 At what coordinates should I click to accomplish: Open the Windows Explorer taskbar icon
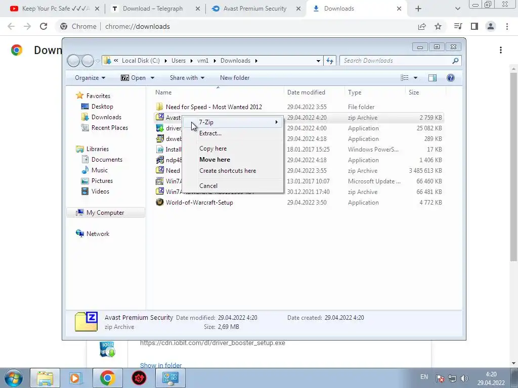coord(45,378)
